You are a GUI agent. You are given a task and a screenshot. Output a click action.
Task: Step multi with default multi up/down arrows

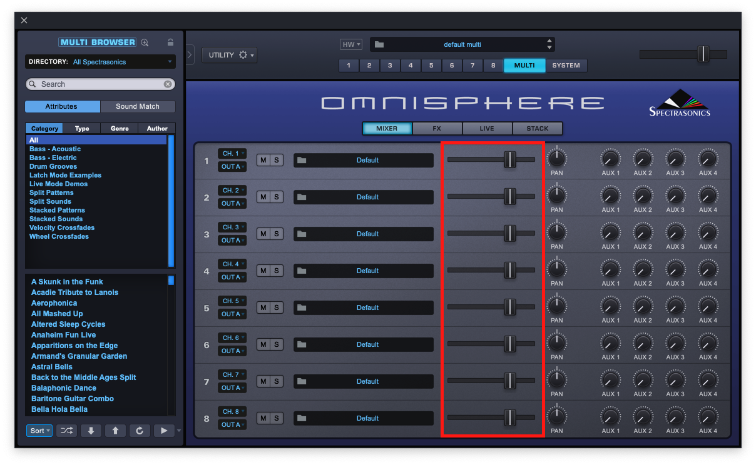[549, 44]
